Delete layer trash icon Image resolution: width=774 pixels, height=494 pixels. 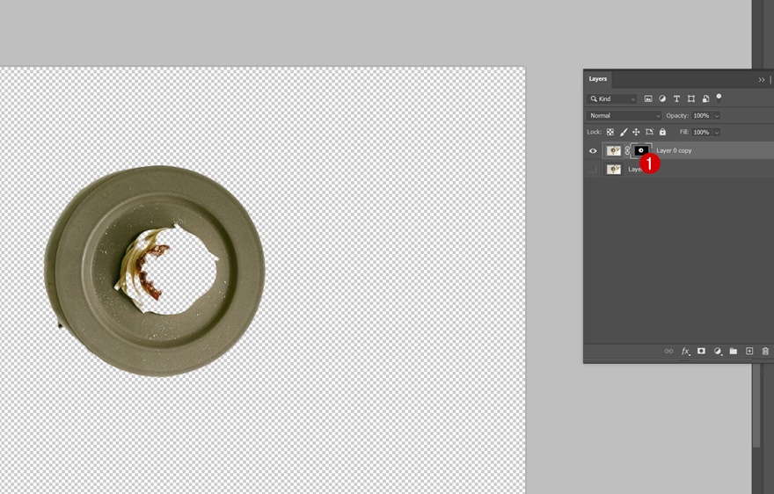(765, 351)
